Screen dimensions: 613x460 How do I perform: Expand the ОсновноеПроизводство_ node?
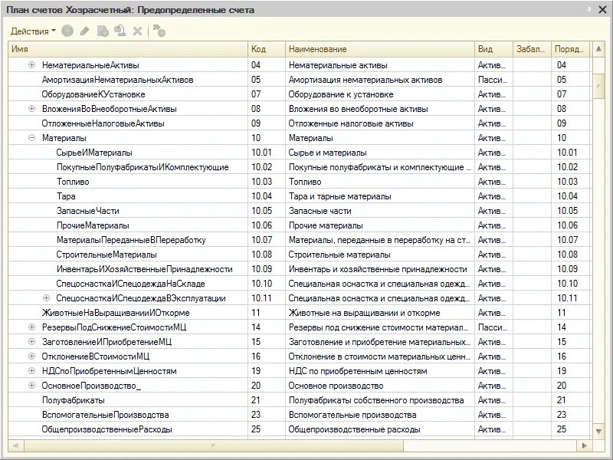(32, 386)
